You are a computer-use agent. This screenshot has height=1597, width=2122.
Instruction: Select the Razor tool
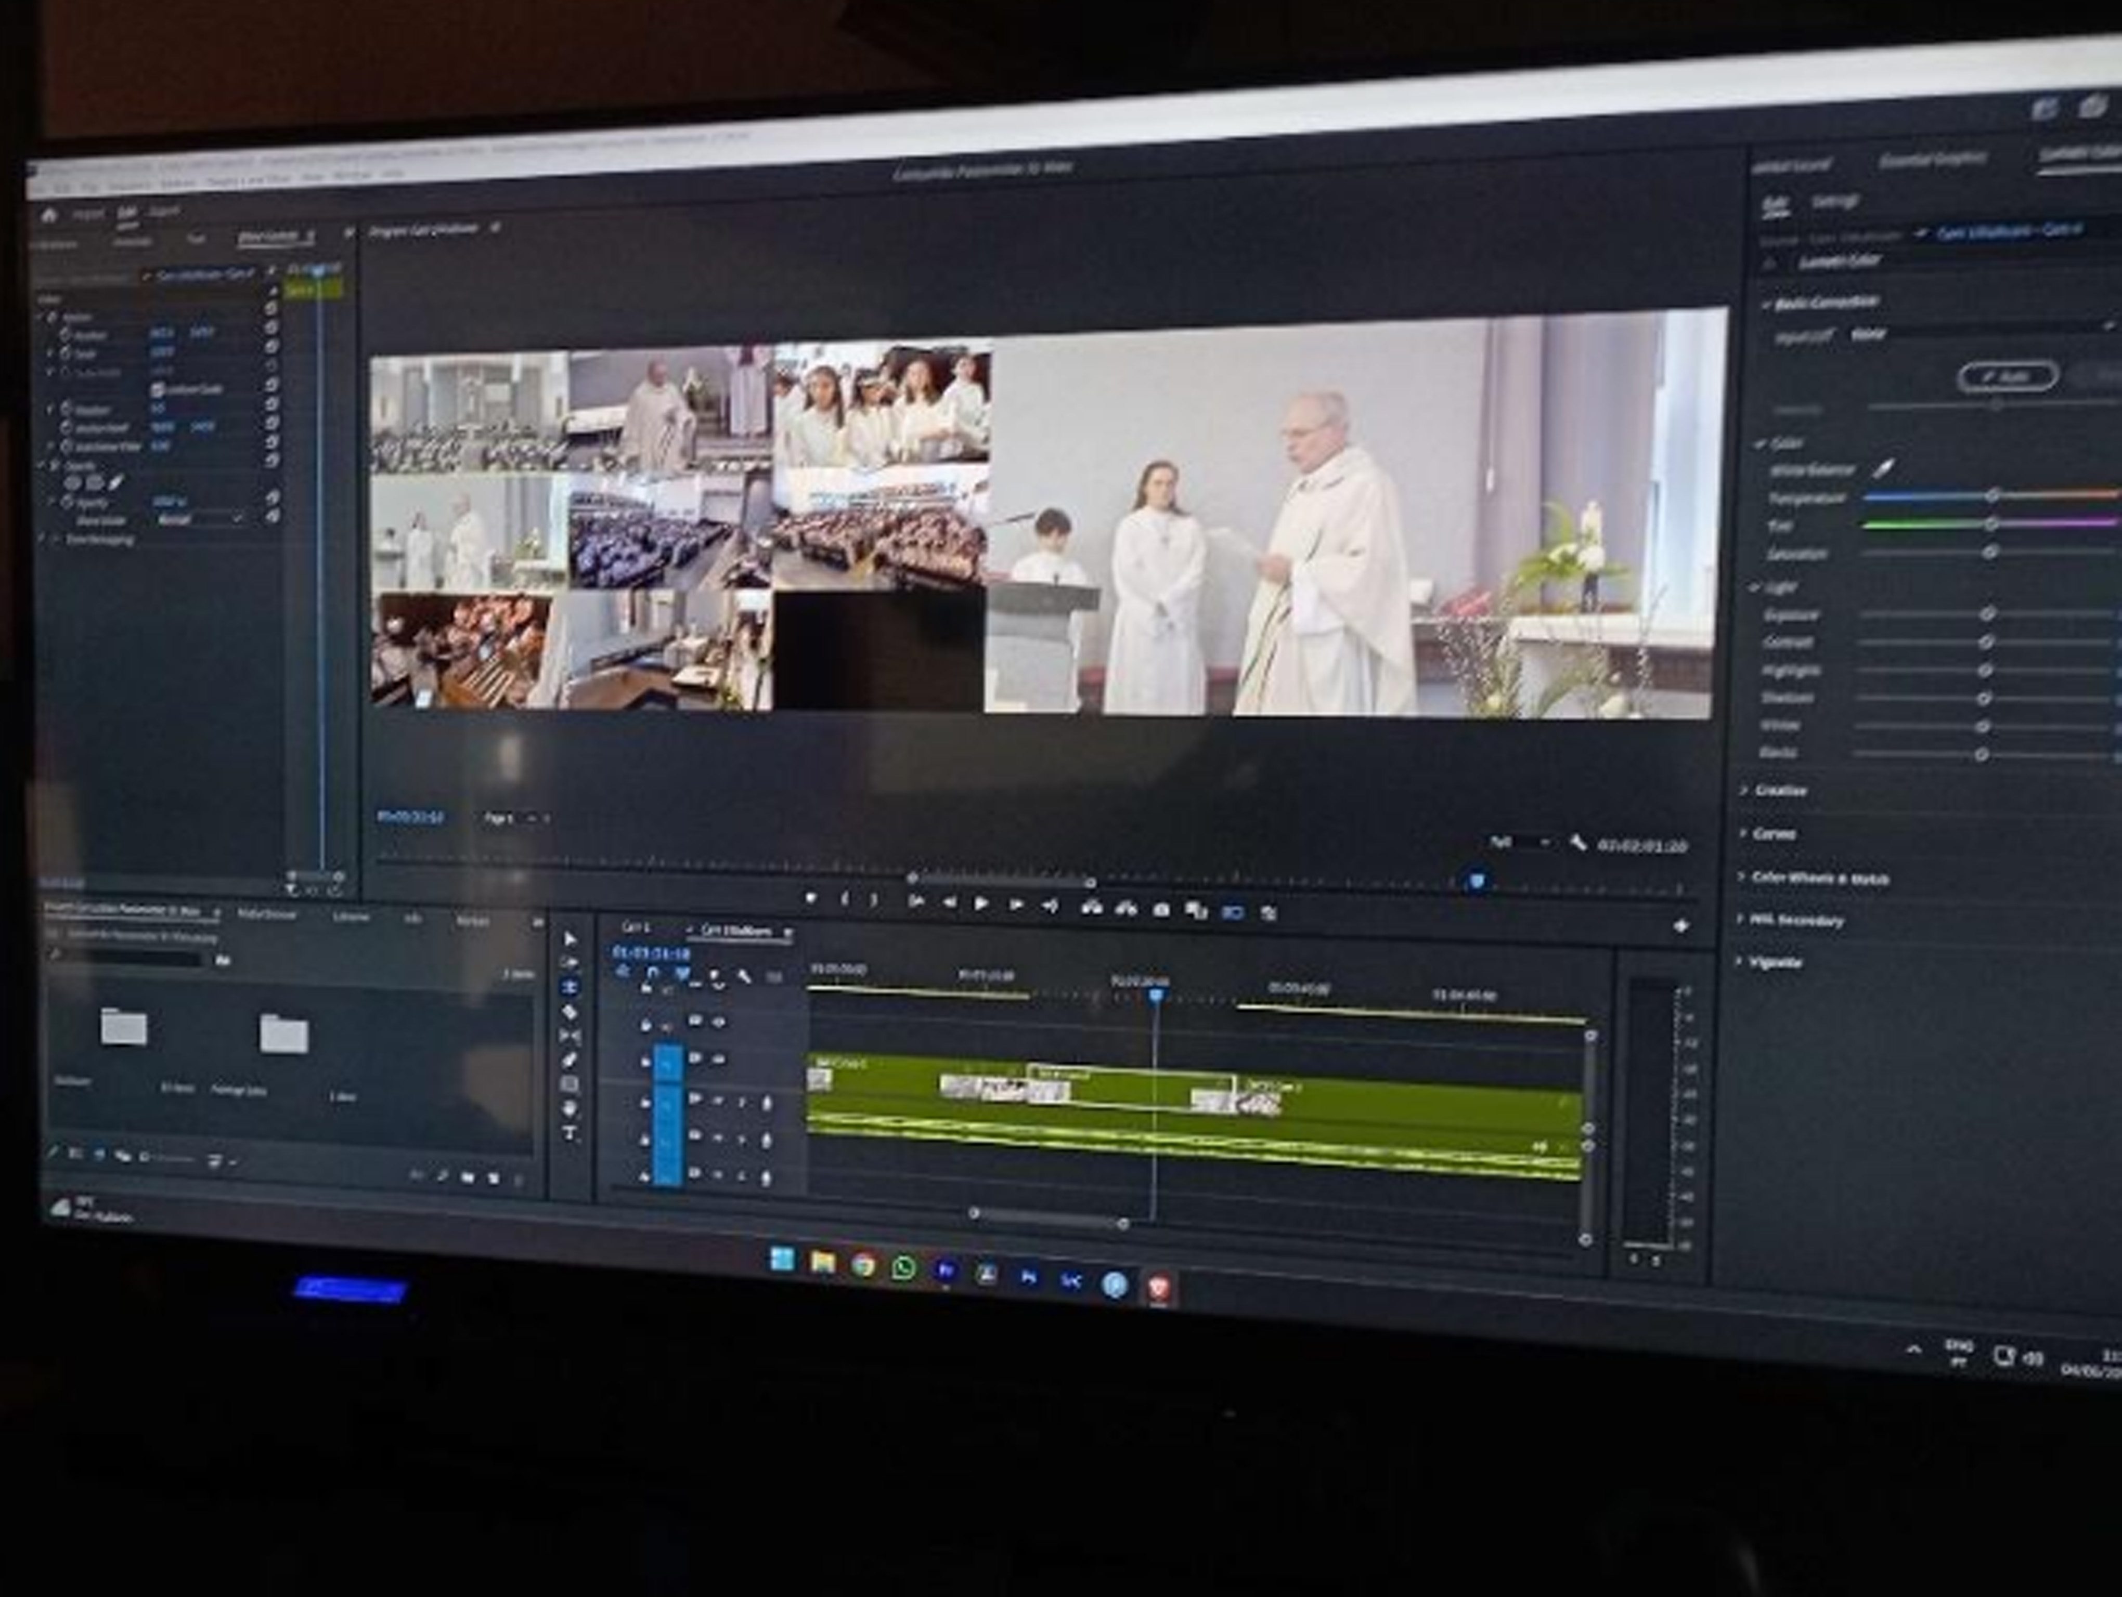pos(570,1011)
